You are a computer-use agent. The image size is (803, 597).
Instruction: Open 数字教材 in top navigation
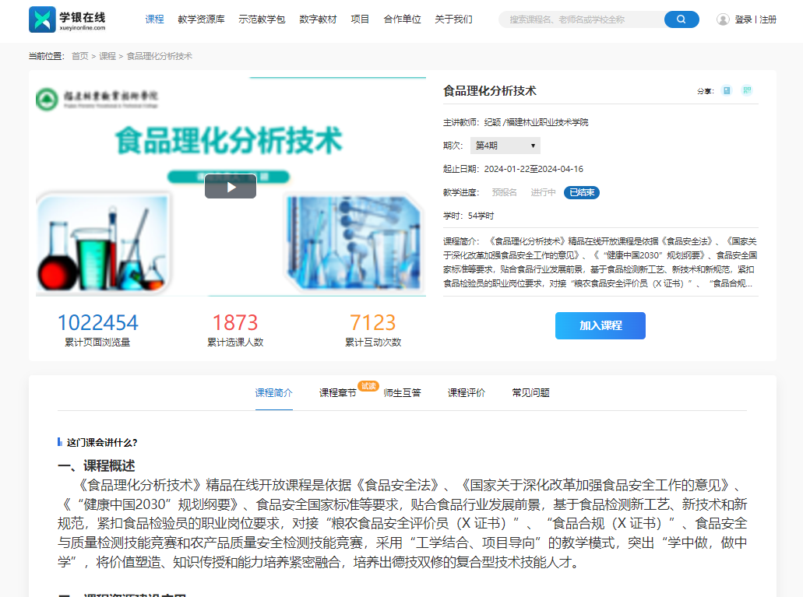point(318,19)
